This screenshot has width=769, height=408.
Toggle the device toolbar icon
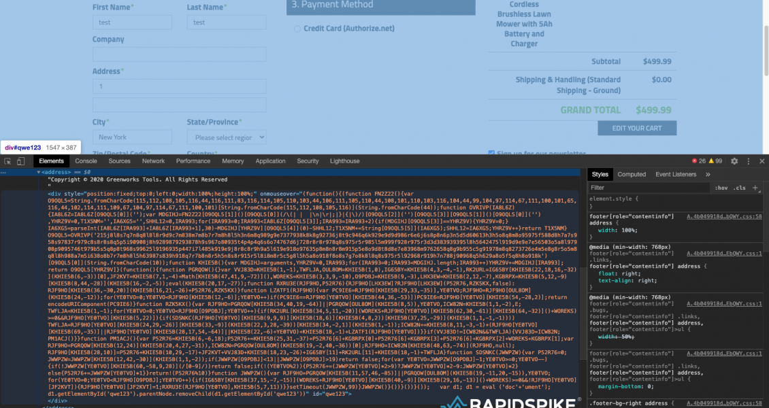pyautogui.click(x=20, y=161)
